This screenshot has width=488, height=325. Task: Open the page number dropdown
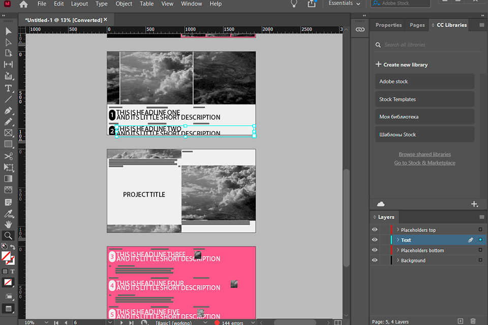(110, 322)
